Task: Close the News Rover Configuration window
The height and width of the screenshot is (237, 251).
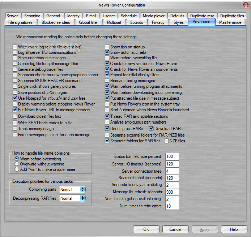Action: click(x=246, y=5)
